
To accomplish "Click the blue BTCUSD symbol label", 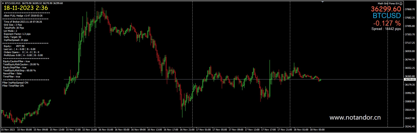I will pyautogui.click(x=387, y=16).
